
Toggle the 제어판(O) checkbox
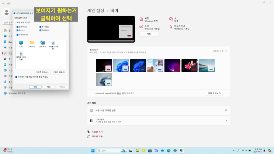(x=40, y=30)
